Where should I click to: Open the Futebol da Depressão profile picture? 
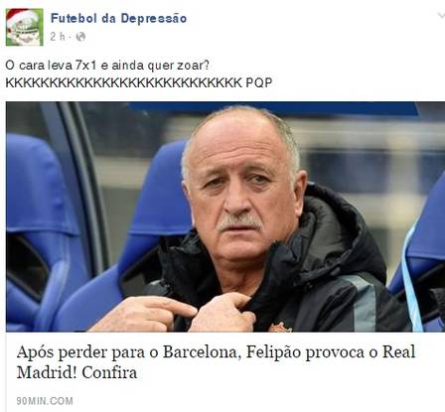point(25,27)
